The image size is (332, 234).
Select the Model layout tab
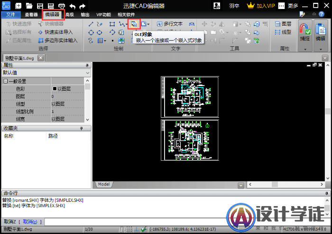coord(104,184)
